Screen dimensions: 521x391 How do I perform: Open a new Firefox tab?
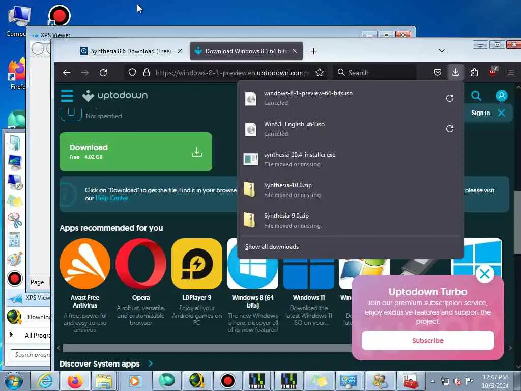pyautogui.click(x=313, y=51)
